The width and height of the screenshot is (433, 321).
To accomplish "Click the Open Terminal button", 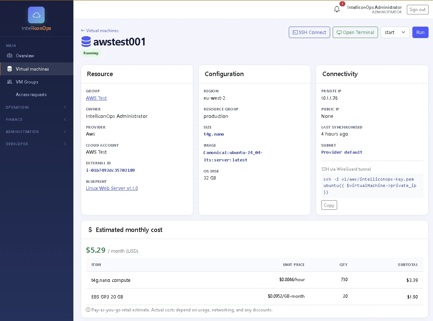I will point(355,33).
